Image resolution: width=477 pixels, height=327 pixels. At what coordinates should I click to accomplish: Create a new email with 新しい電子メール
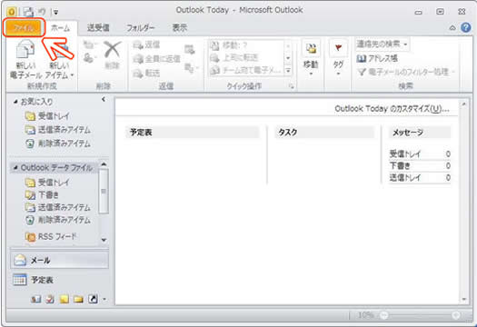tap(25, 60)
